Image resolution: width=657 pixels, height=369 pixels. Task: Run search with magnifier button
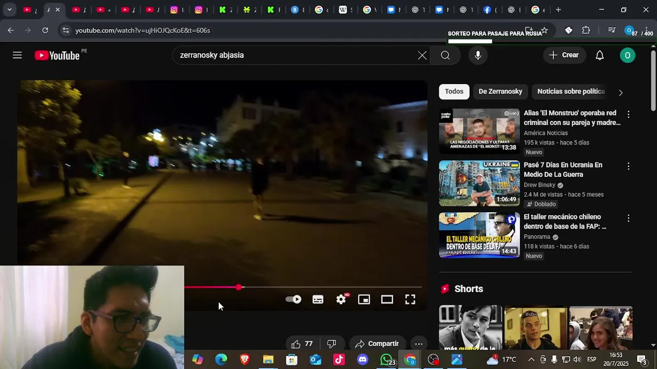tap(445, 55)
